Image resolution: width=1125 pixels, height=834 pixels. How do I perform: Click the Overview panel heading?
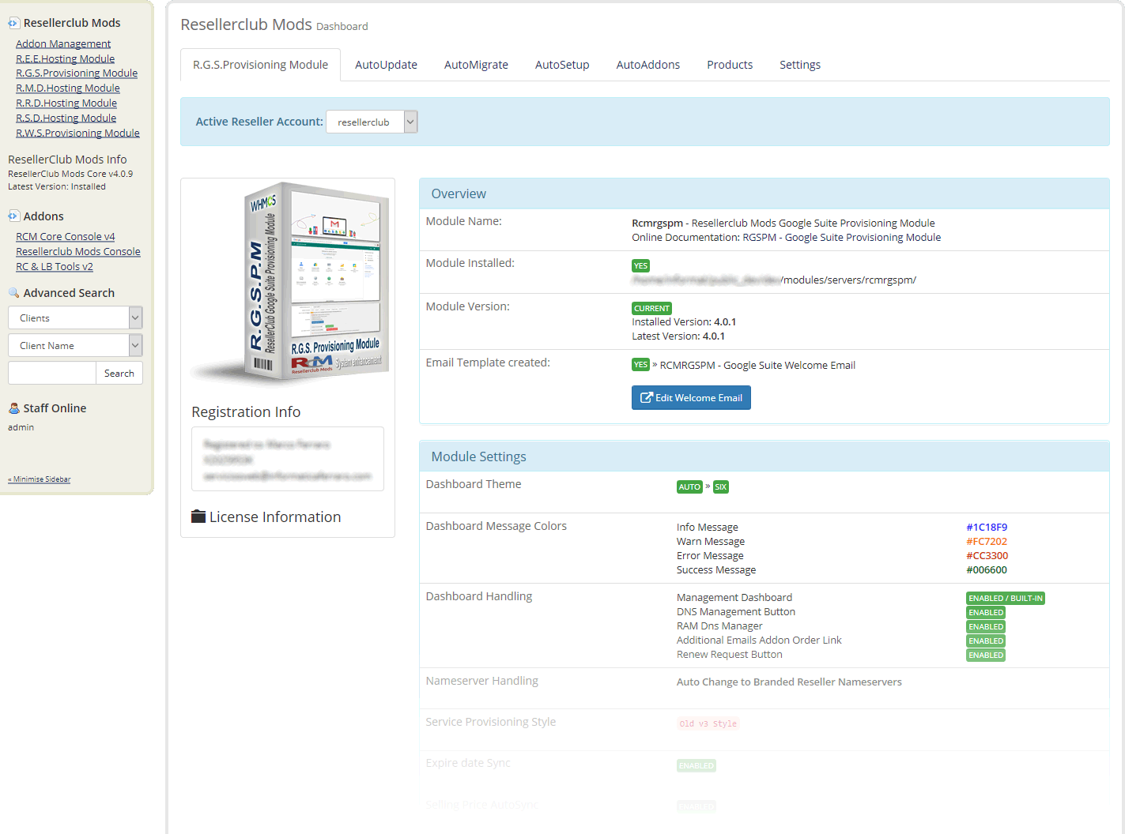pyautogui.click(x=459, y=193)
